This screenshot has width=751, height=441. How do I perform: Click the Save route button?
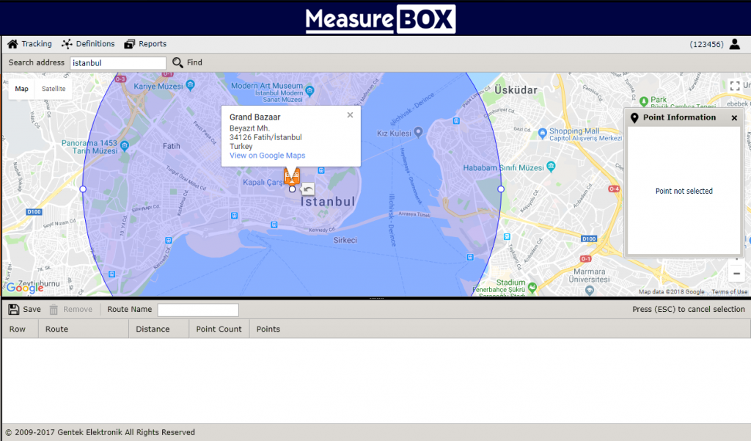coord(24,310)
